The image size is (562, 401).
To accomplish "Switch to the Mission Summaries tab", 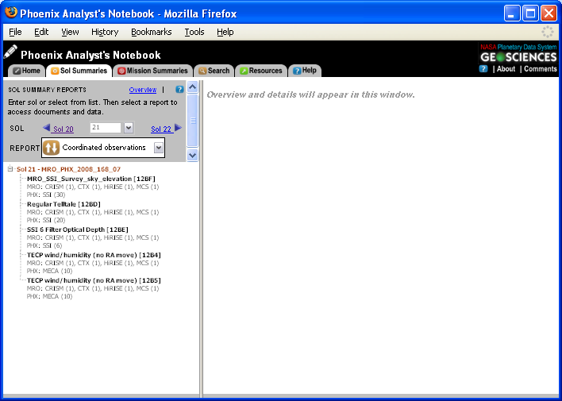I will 153,71.
